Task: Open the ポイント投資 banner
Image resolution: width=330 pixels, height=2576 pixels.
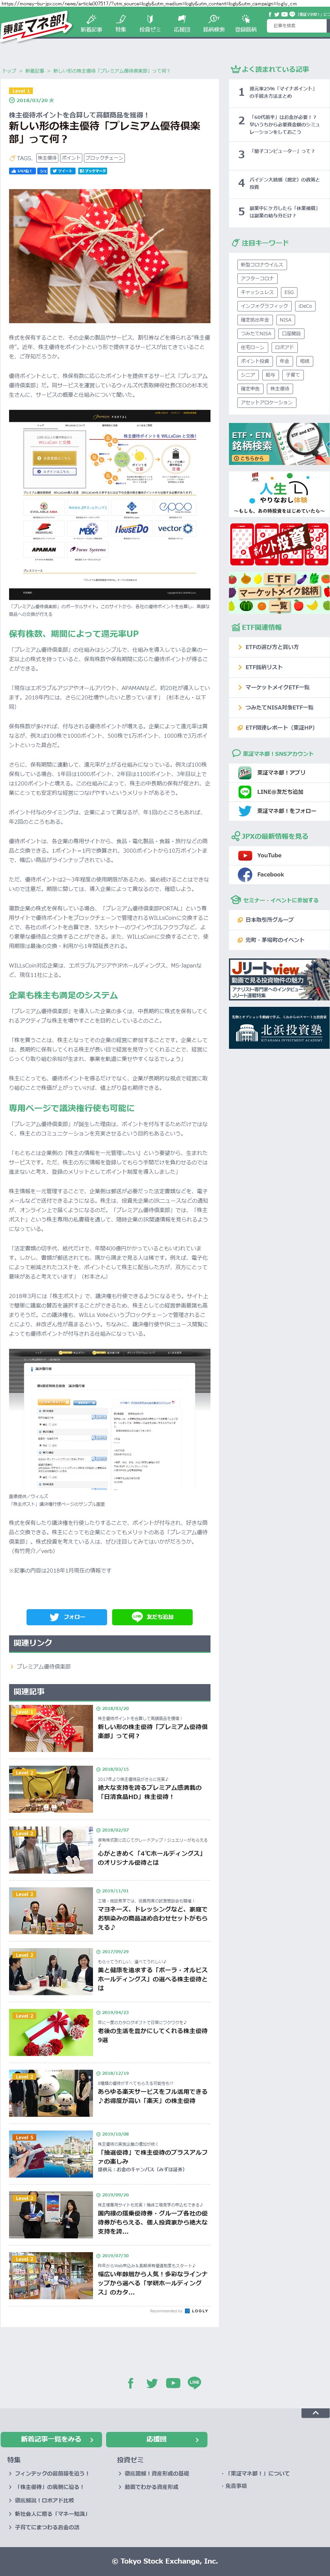Action: [x=279, y=544]
